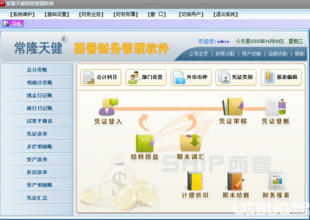This screenshot has width=310, height=220.
Task: Open 报表编辑 report editor icon
Action: point(281,77)
